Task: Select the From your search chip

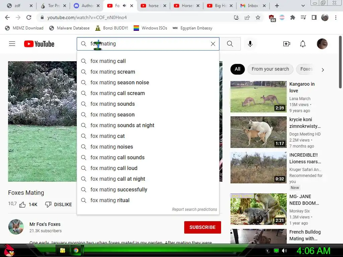Action: 270,69
